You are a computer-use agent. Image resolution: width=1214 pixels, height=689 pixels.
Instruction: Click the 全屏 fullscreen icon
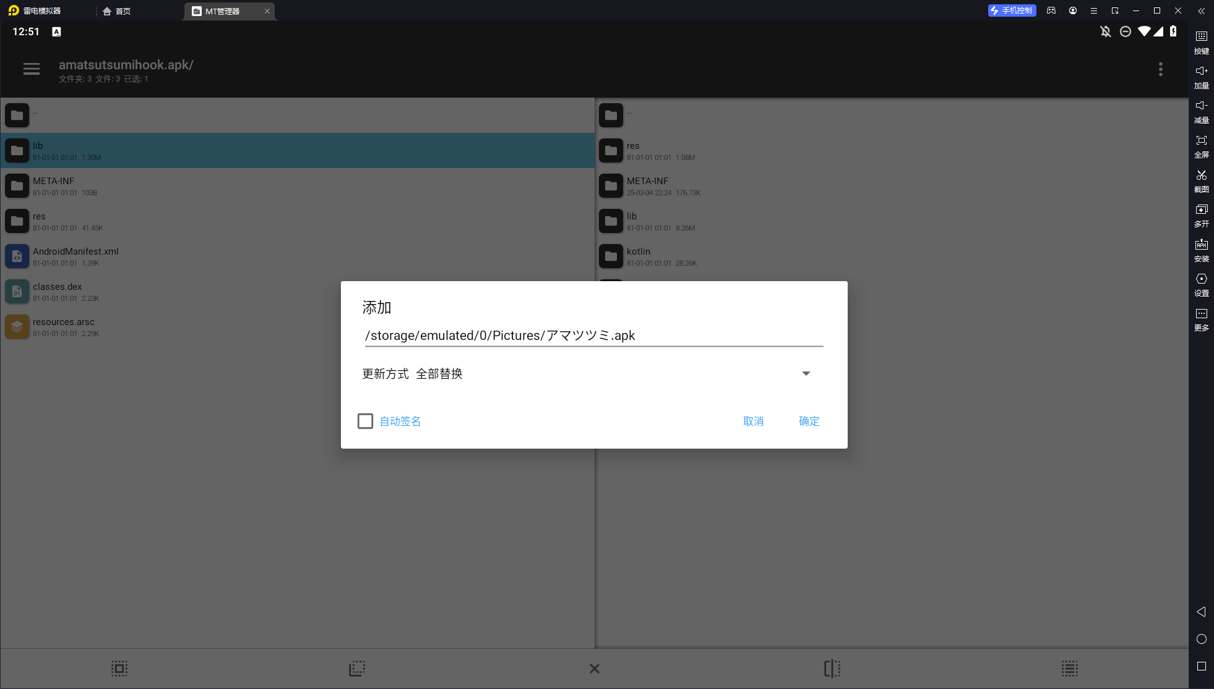(1201, 141)
